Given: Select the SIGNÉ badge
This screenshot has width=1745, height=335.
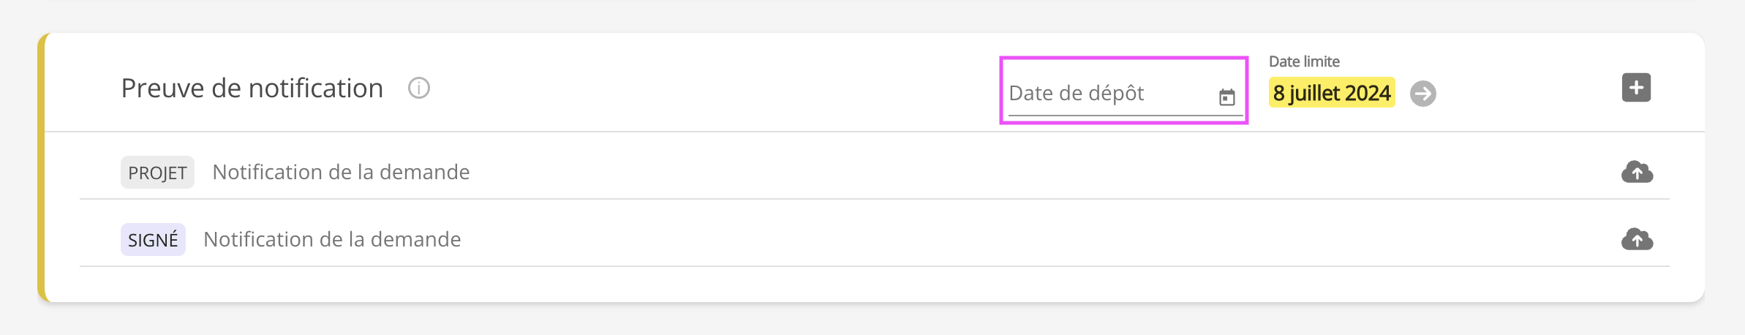Looking at the screenshot, I should 153,240.
